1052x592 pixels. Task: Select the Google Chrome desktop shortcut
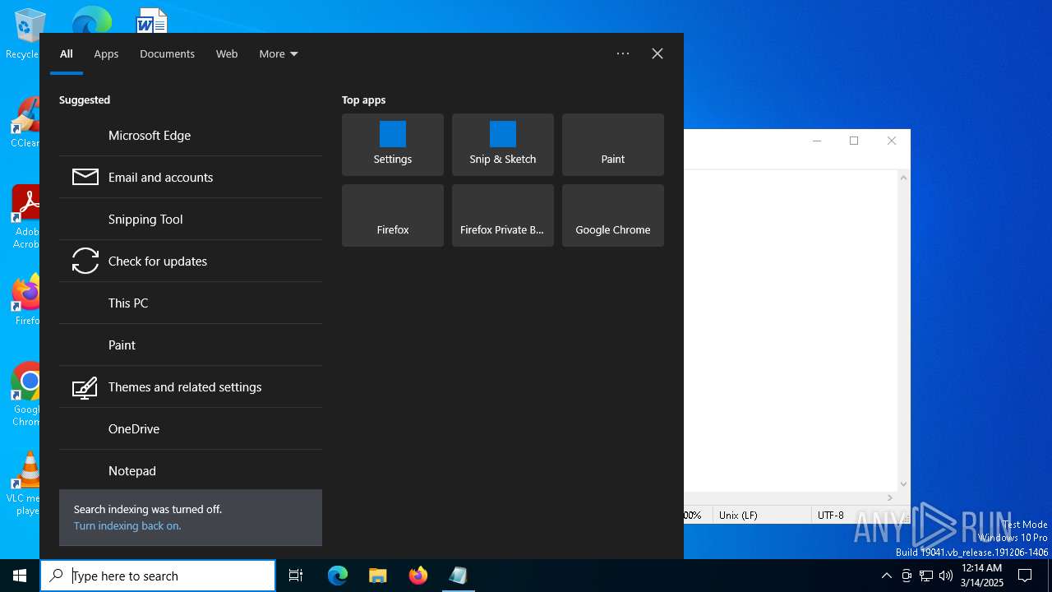tap(25, 393)
